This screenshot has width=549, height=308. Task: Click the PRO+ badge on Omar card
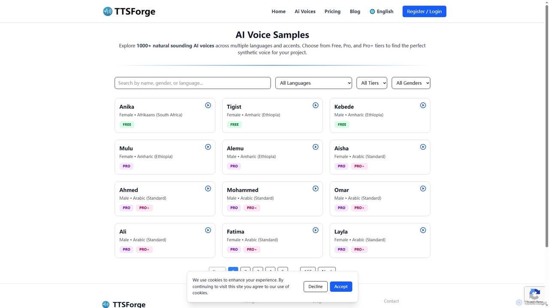coord(359,208)
